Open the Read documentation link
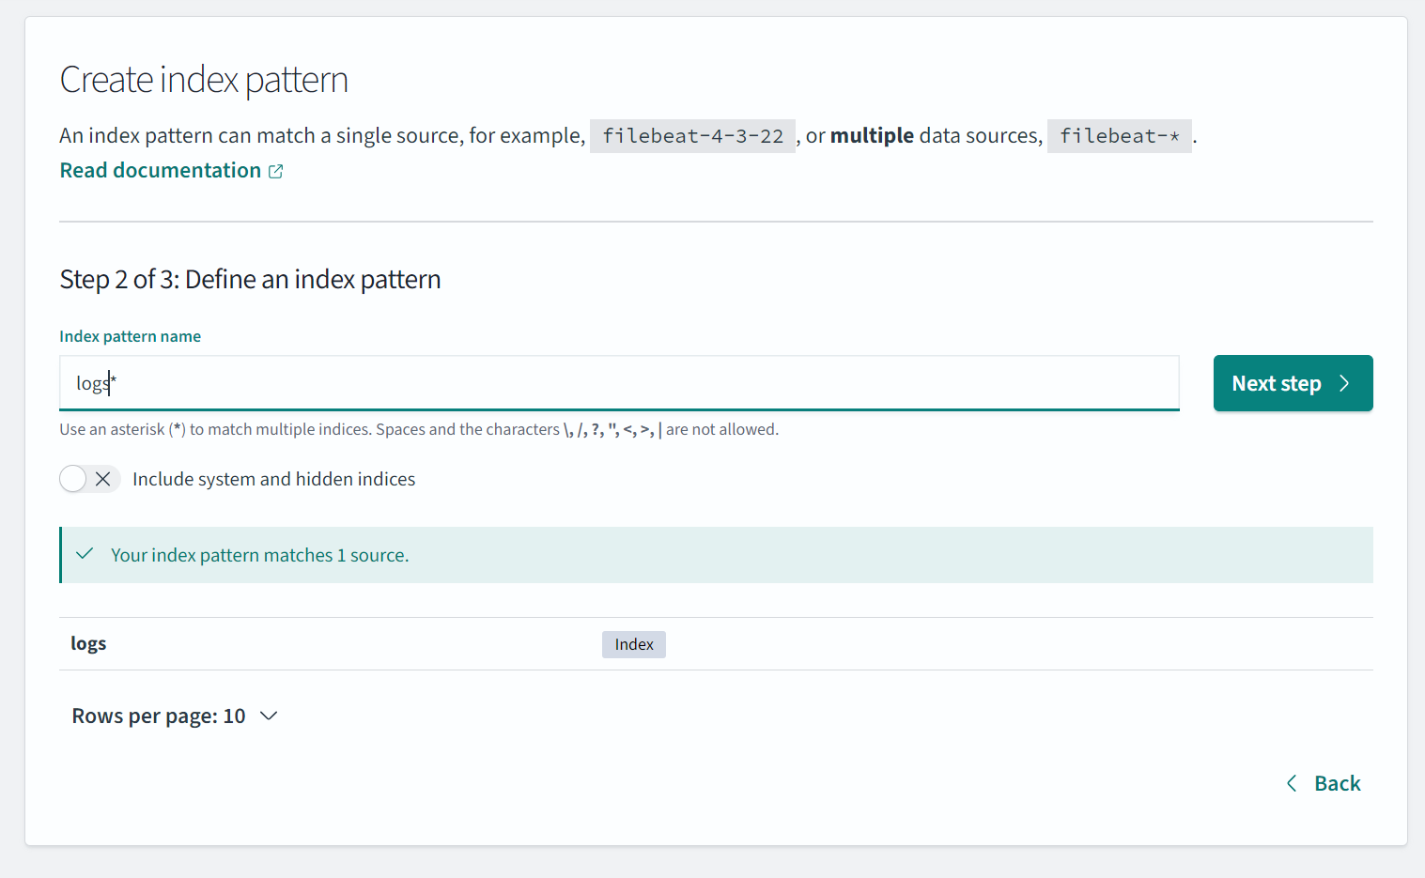Viewport: 1425px width, 878px height. (x=161, y=170)
